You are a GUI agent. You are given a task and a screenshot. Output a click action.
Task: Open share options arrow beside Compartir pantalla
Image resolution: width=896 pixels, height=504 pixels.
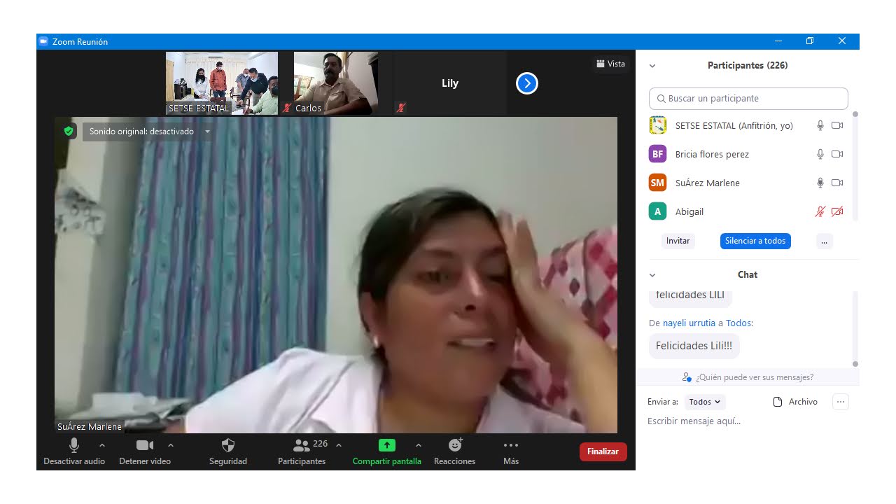(419, 445)
